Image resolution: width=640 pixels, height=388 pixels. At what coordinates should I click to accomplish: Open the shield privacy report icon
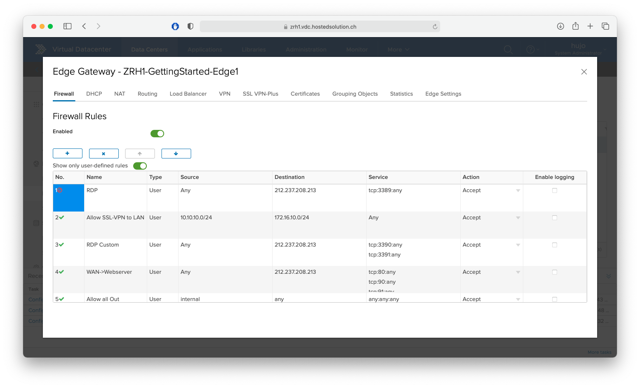[x=190, y=26]
